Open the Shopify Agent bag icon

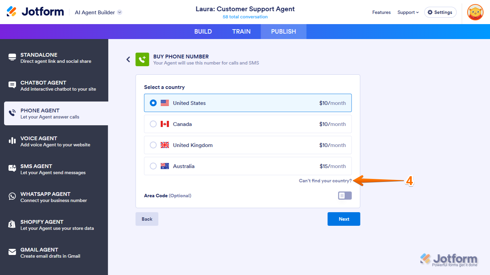12,224
